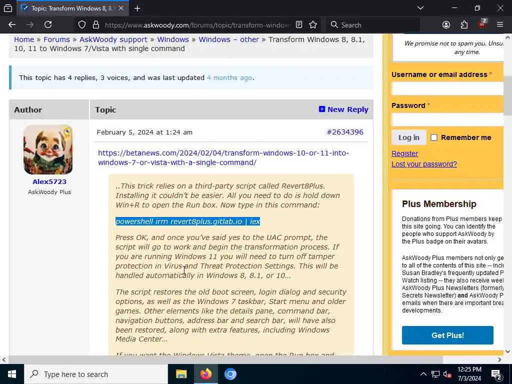Open File Explorer from taskbar
Image resolution: width=512 pixels, height=384 pixels.
coord(181,374)
